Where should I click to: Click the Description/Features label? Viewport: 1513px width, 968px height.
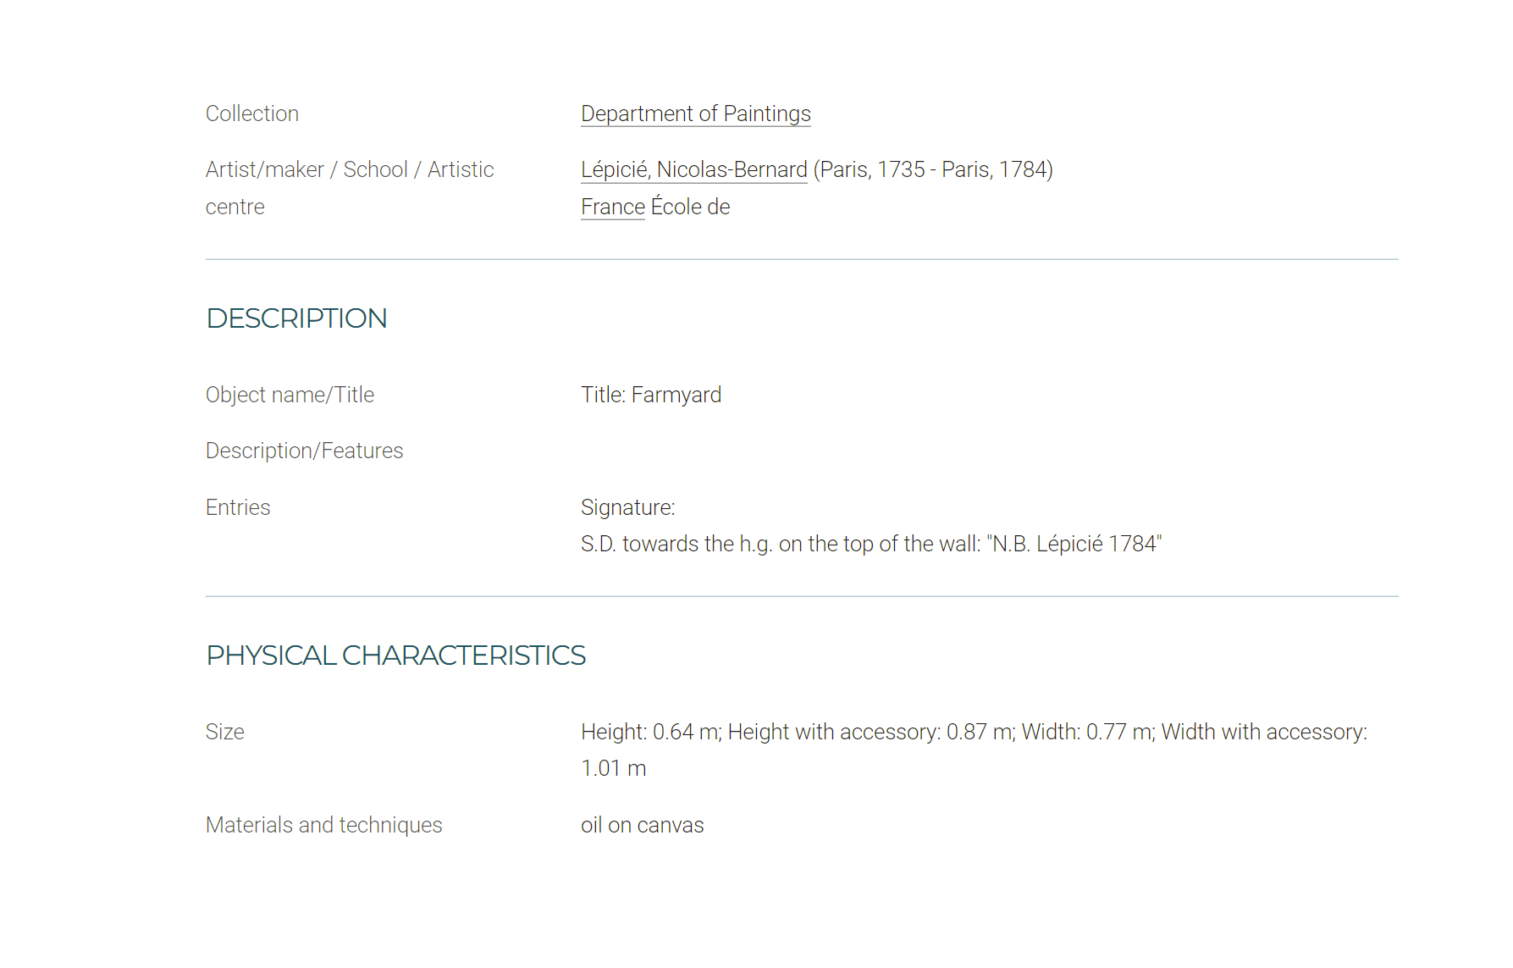pyautogui.click(x=304, y=451)
